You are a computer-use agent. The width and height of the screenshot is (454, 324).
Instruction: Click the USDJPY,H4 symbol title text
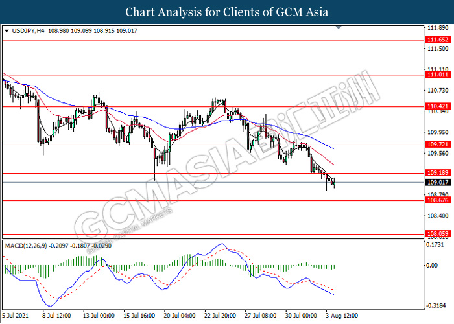click(28, 30)
